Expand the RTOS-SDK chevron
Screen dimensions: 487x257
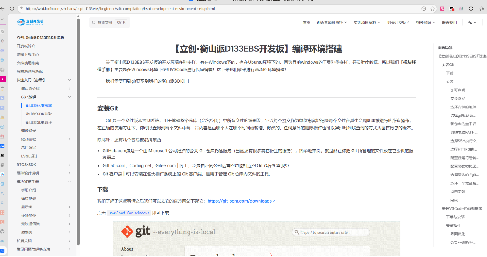pyautogui.click(x=69, y=165)
